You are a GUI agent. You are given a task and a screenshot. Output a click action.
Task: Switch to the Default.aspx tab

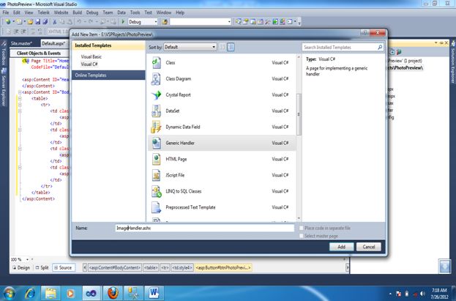(x=53, y=43)
